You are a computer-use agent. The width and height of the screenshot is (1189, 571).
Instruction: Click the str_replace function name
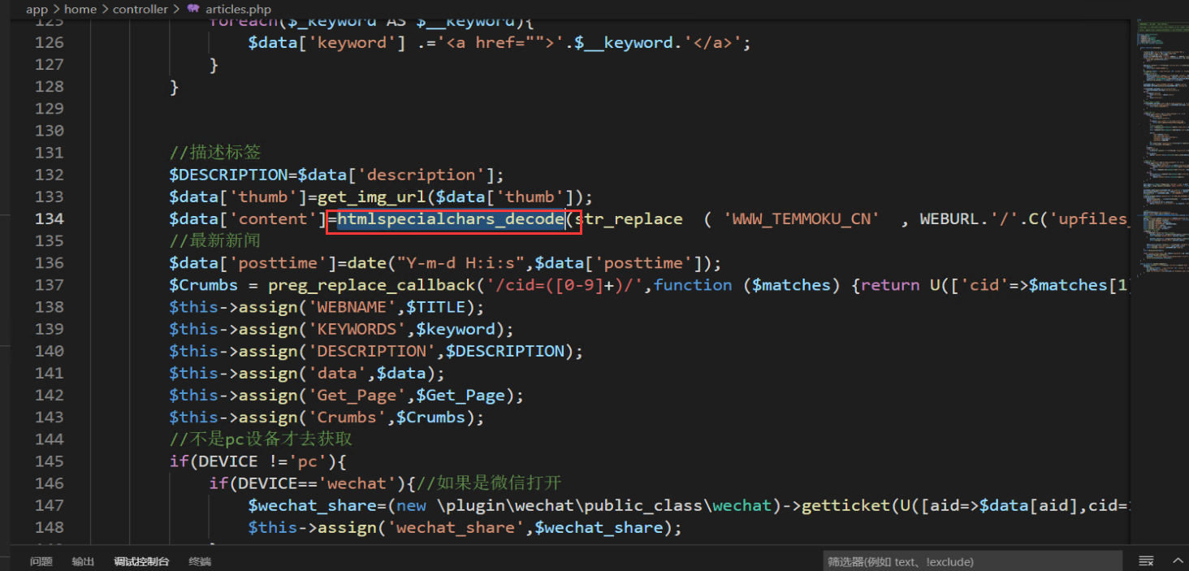(629, 218)
